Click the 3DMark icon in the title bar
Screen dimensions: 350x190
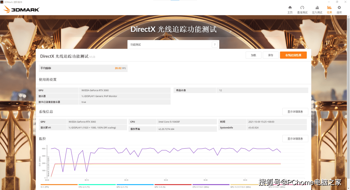[x=2, y=2]
